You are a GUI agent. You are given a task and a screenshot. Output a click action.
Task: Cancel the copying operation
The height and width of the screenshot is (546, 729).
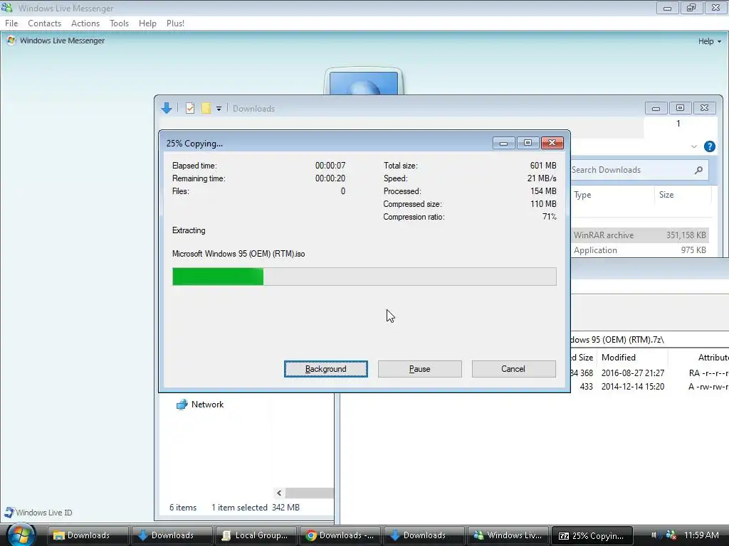pyautogui.click(x=513, y=369)
